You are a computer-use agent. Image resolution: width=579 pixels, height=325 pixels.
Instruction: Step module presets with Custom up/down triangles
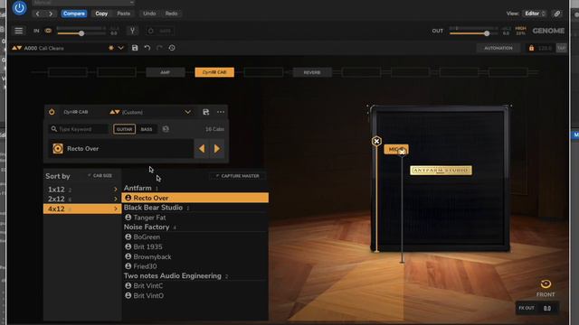(x=115, y=112)
